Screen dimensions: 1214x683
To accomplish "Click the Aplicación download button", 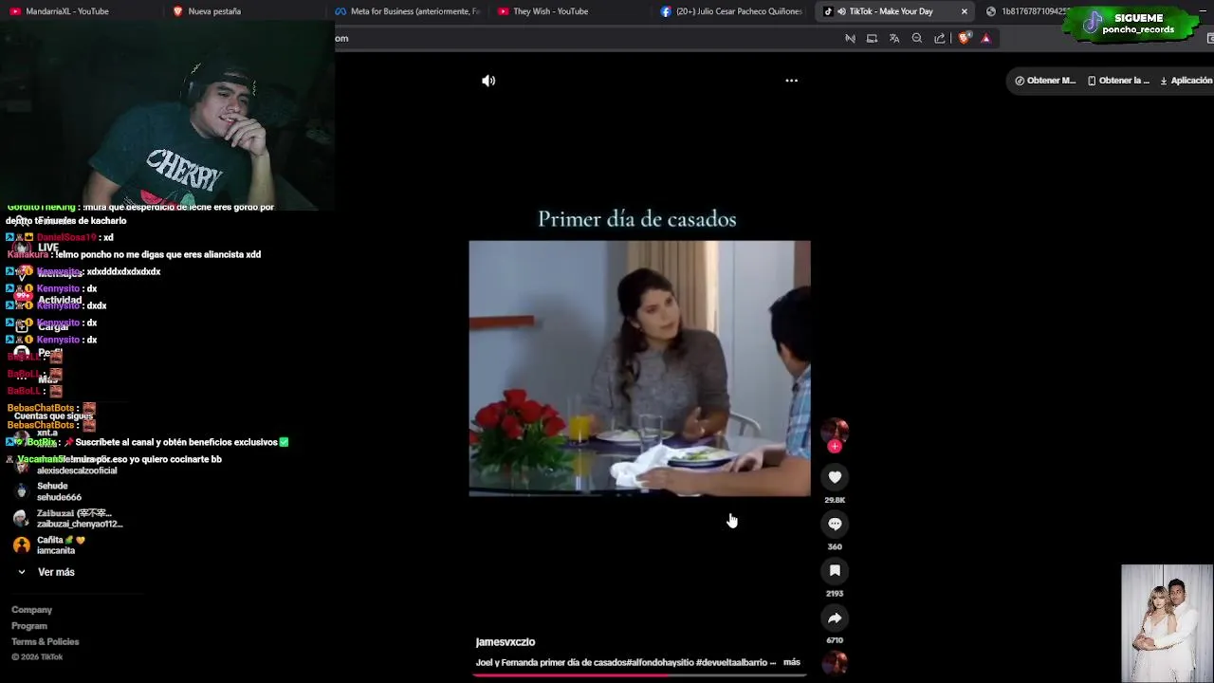I will (1186, 81).
